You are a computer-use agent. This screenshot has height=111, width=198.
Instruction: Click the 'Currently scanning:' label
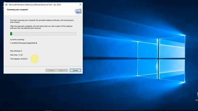[17, 39]
